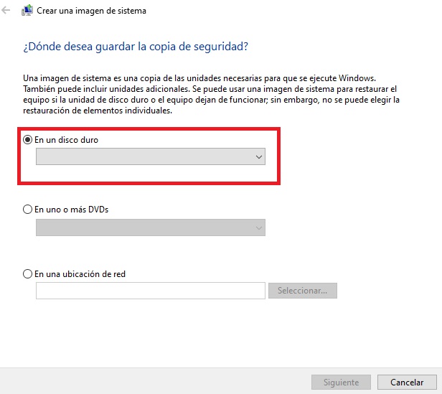The image size is (442, 394).
Task: Select the 'En uno o más DVDs' option
Action: coord(27,210)
